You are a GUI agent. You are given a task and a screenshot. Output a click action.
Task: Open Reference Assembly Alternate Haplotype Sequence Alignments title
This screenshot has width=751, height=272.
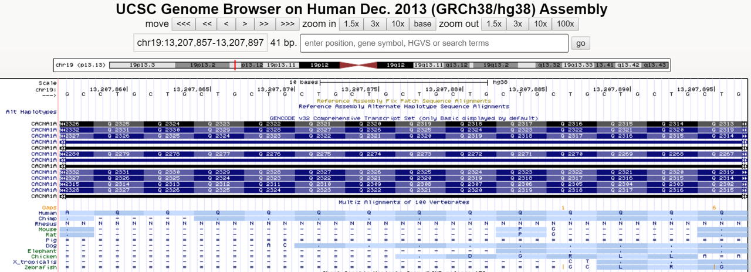(x=404, y=106)
